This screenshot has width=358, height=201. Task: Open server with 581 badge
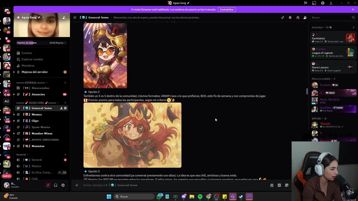pyautogui.click(x=7, y=110)
